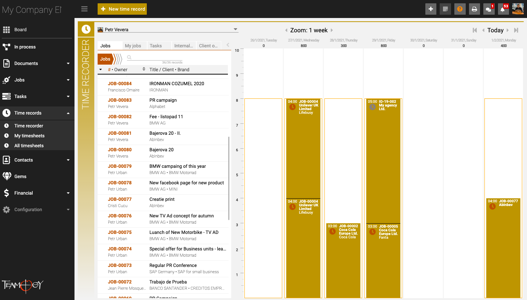Expand the Documents menu
The image size is (527, 300).
point(68,64)
